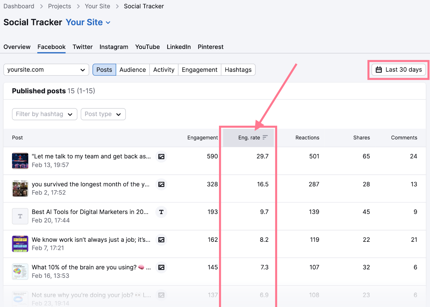The width and height of the screenshot is (430, 307).
Task: Open Your Site project switcher chevron
Action: 108,23
